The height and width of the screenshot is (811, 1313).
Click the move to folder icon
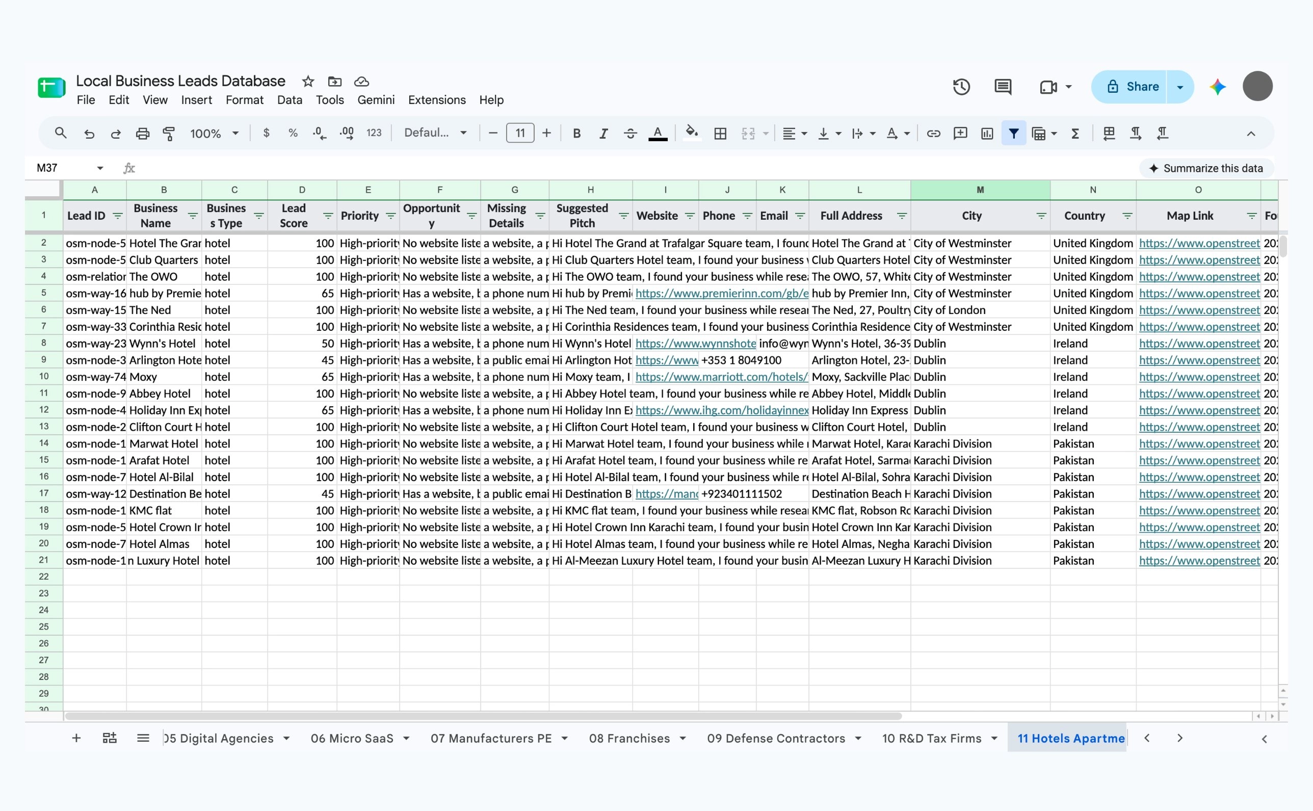click(x=335, y=81)
